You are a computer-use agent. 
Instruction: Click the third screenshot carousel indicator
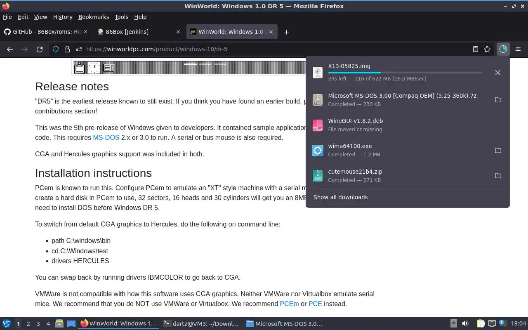(x=220, y=64)
